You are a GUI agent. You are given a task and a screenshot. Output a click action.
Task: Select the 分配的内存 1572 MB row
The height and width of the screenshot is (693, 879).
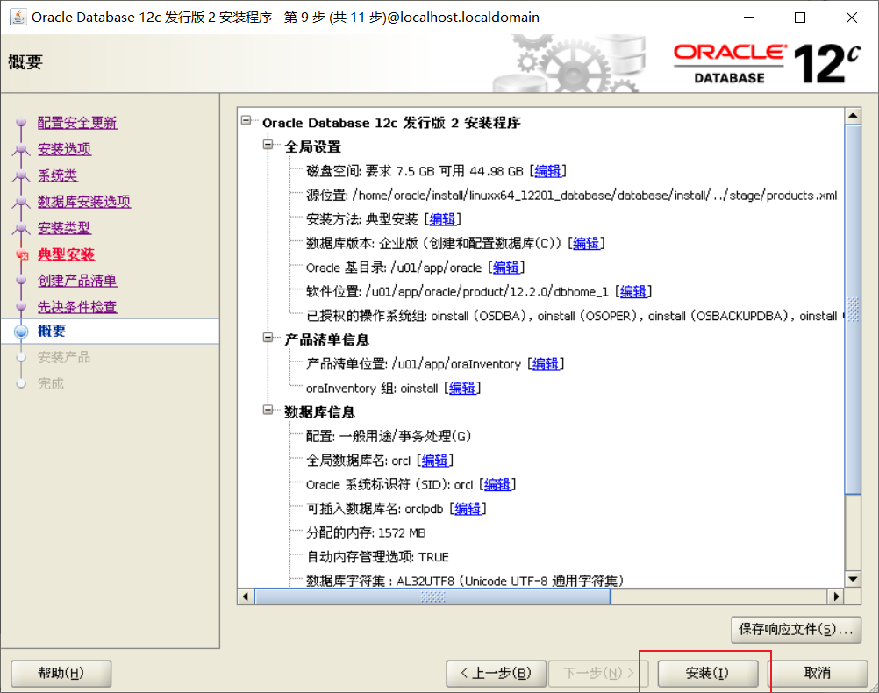(x=366, y=532)
